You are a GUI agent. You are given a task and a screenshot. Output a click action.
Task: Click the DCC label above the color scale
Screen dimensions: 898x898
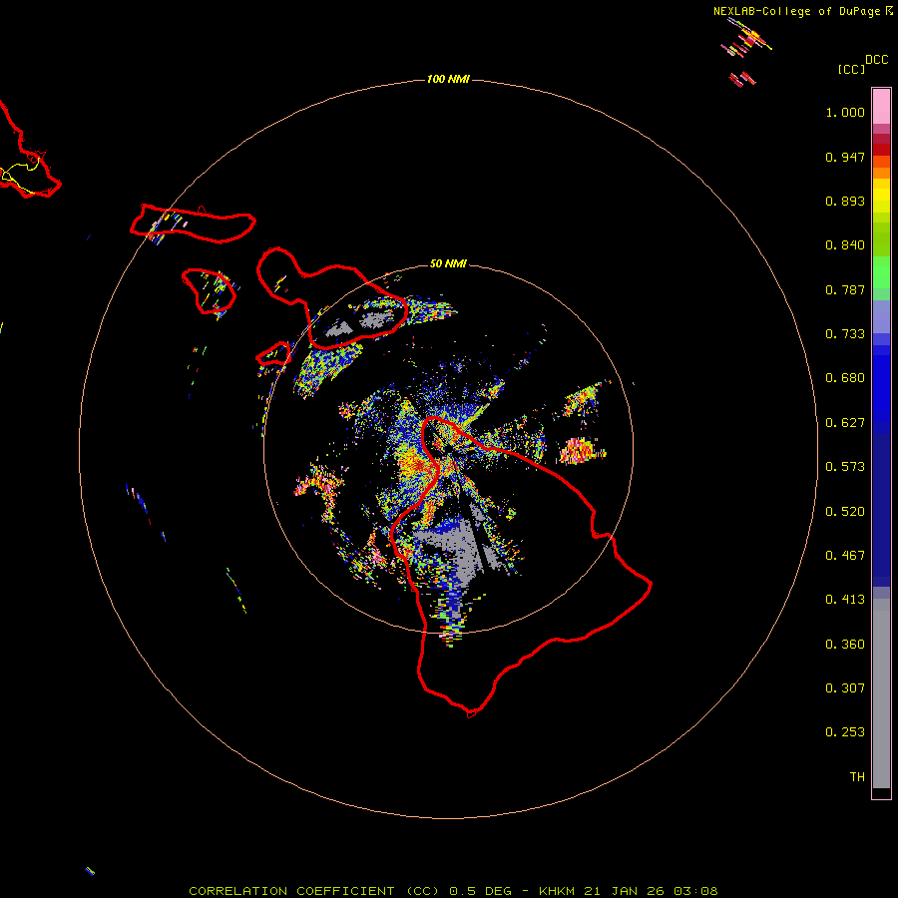(877, 60)
